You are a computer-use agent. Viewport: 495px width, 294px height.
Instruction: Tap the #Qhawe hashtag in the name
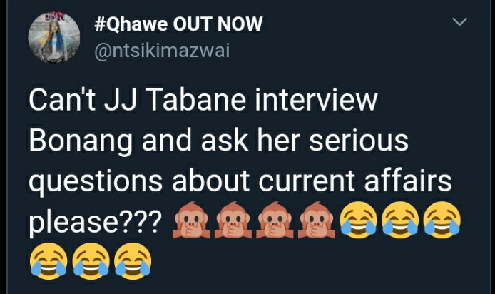[131, 24]
